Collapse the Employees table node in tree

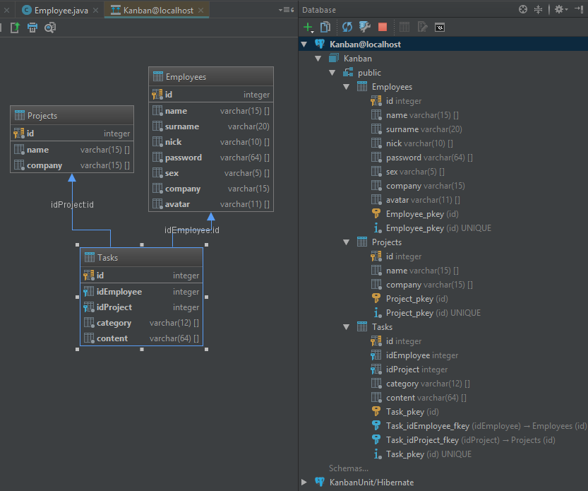(x=347, y=87)
